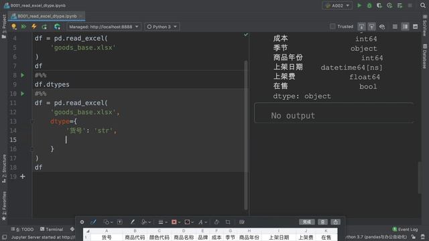Collapse the dtype dict fold marker at line 13
Image resolution: width=429 pixels, height=241 pixels.
click(x=32, y=121)
